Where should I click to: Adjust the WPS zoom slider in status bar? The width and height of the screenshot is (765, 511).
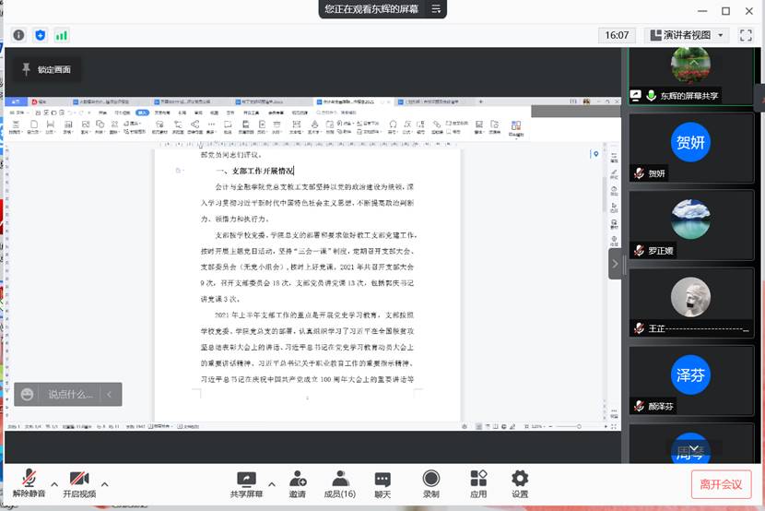[579, 426]
